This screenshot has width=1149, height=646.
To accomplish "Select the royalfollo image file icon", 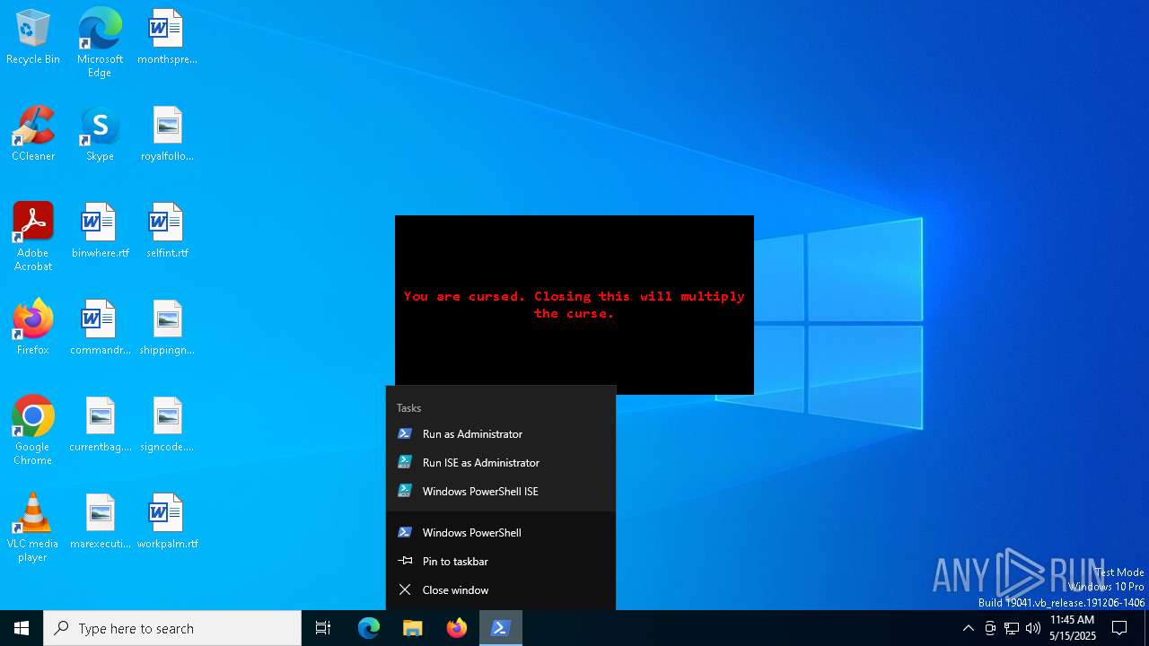I will (167, 135).
